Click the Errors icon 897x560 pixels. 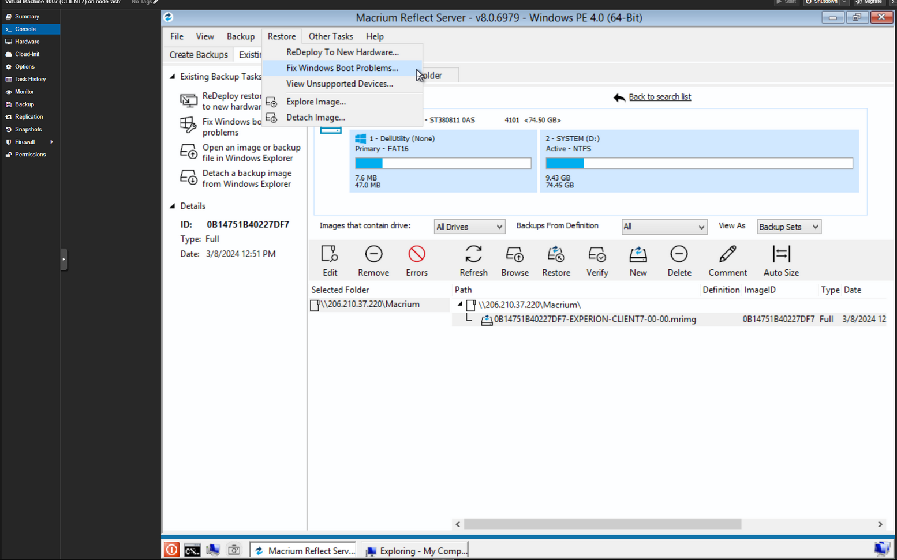416,254
